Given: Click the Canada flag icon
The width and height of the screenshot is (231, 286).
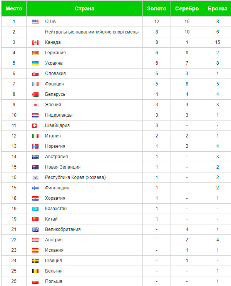Looking at the screenshot, I should [35, 42].
